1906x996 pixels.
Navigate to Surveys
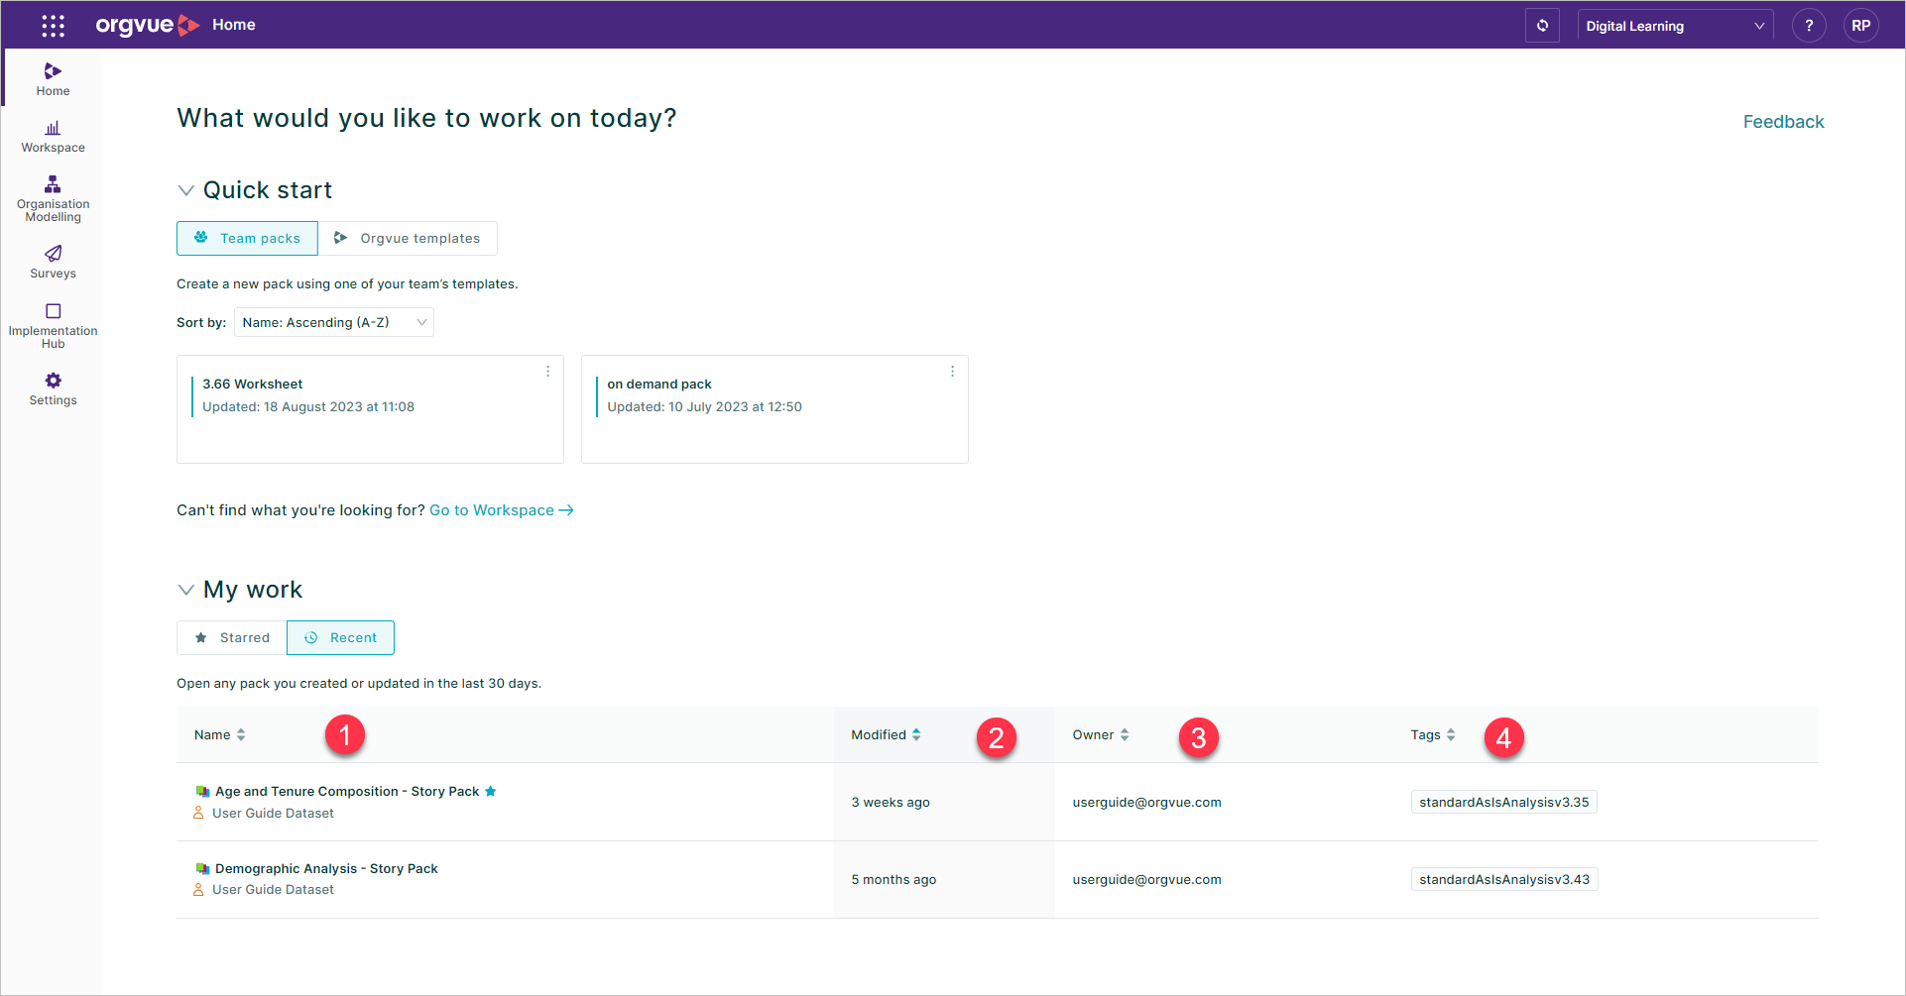coord(53,261)
